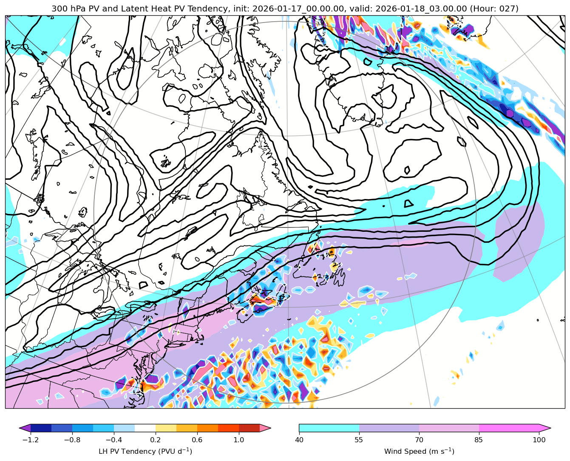Screen dimensions: 570x461
Task: Click the 'Wind Speed (m s⁻¹)' label
Action: [x=419, y=451]
